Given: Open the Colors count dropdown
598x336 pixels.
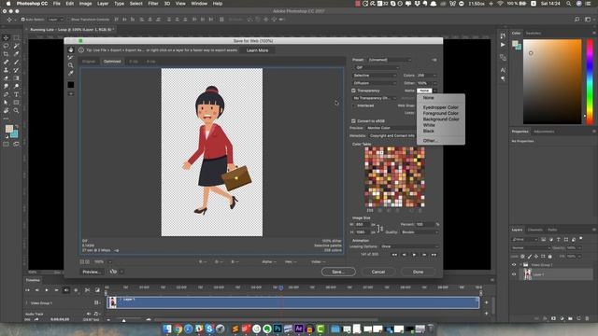Looking at the screenshot, I should point(426,76).
